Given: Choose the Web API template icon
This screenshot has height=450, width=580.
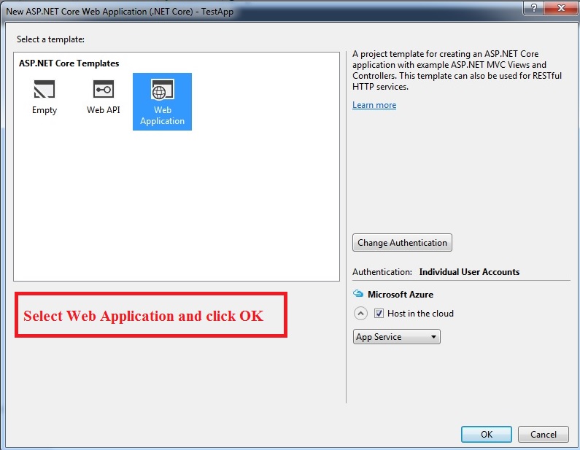Looking at the screenshot, I should tap(104, 90).
